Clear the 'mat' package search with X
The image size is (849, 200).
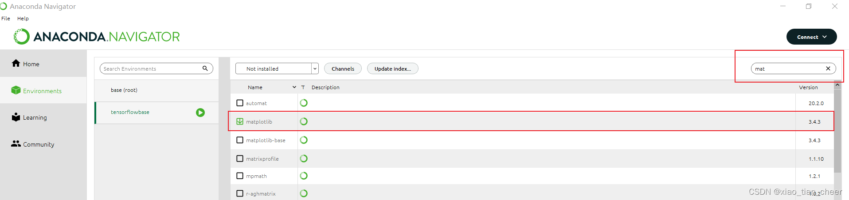point(828,68)
